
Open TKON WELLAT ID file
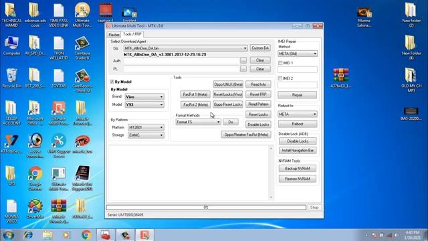click(x=58, y=48)
